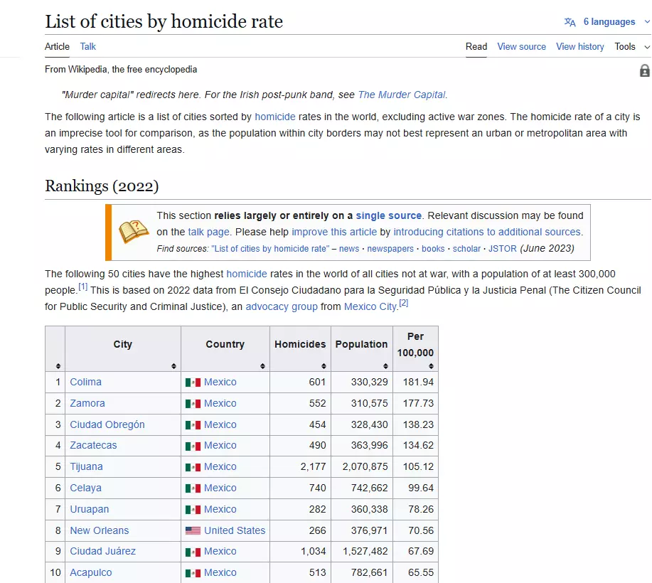Open the Talk tab
This screenshot has height=583, width=652.
pos(87,47)
